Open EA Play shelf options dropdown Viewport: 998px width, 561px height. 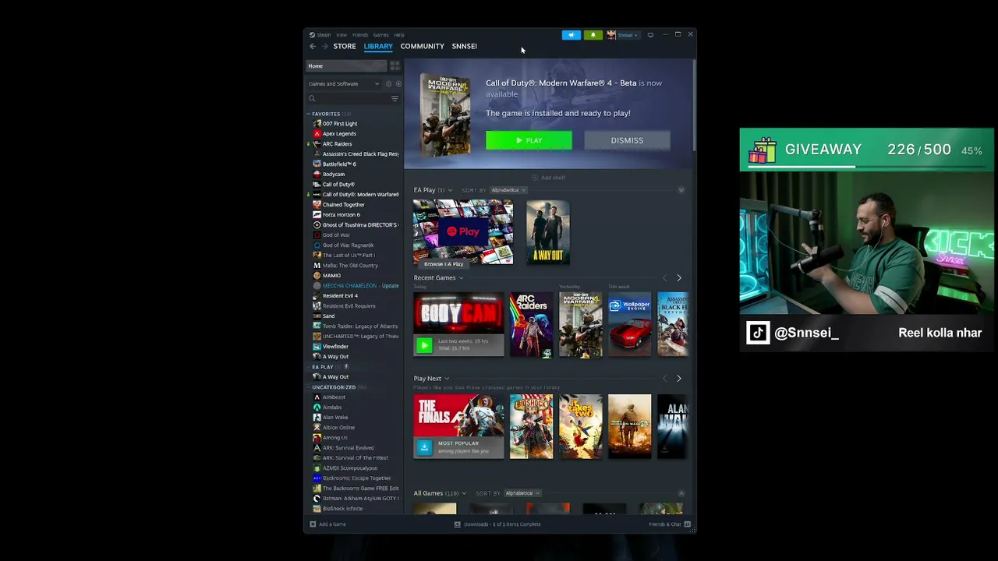[451, 190]
